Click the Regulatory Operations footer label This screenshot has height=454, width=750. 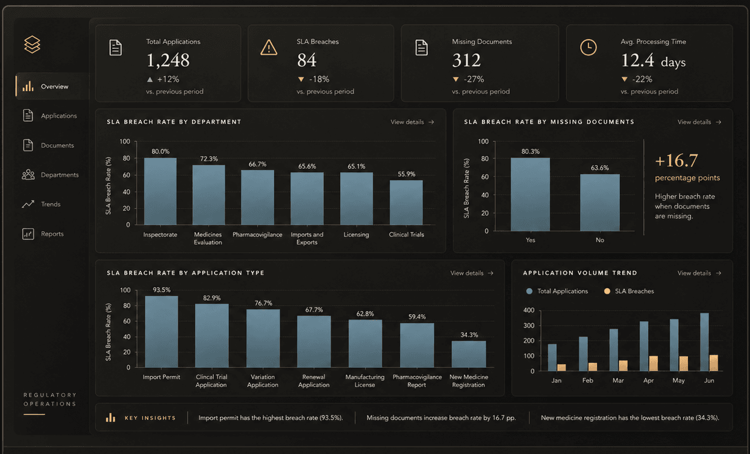click(50, 399)
